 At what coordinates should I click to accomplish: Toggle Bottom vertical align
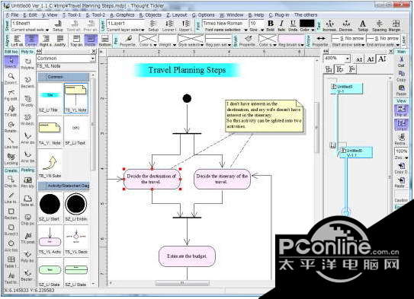[x=104, y=41]
